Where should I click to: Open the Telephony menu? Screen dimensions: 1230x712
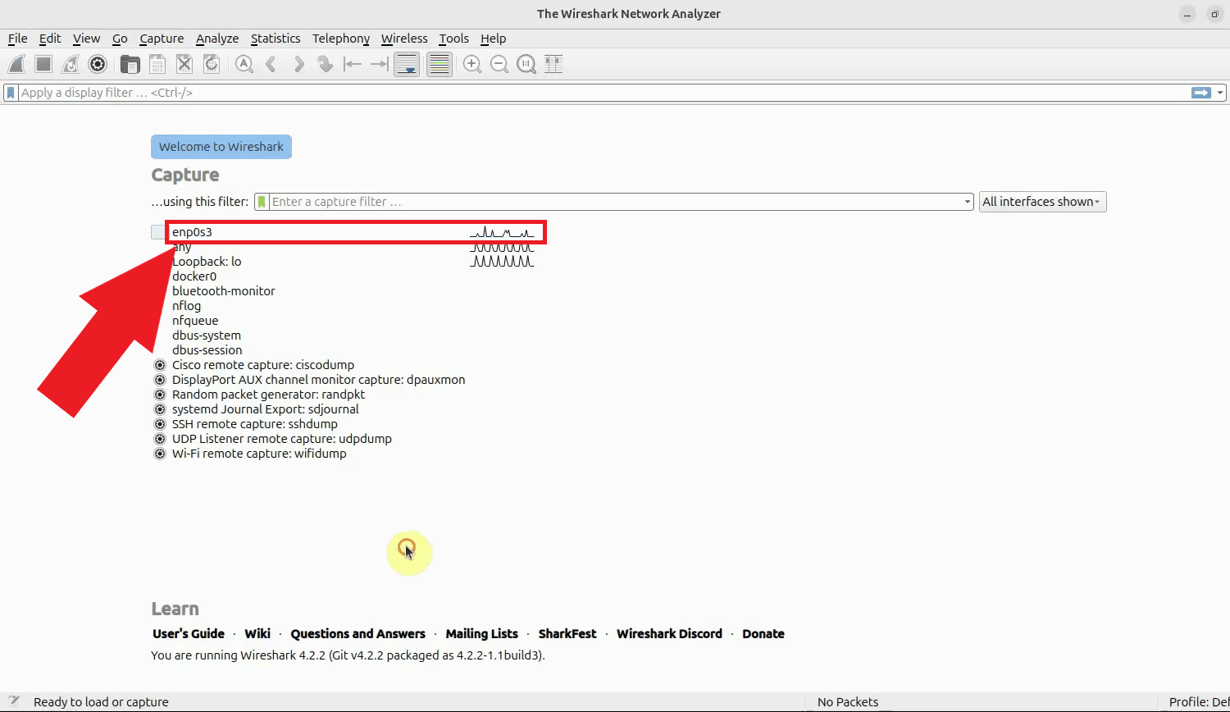(341, 39)
